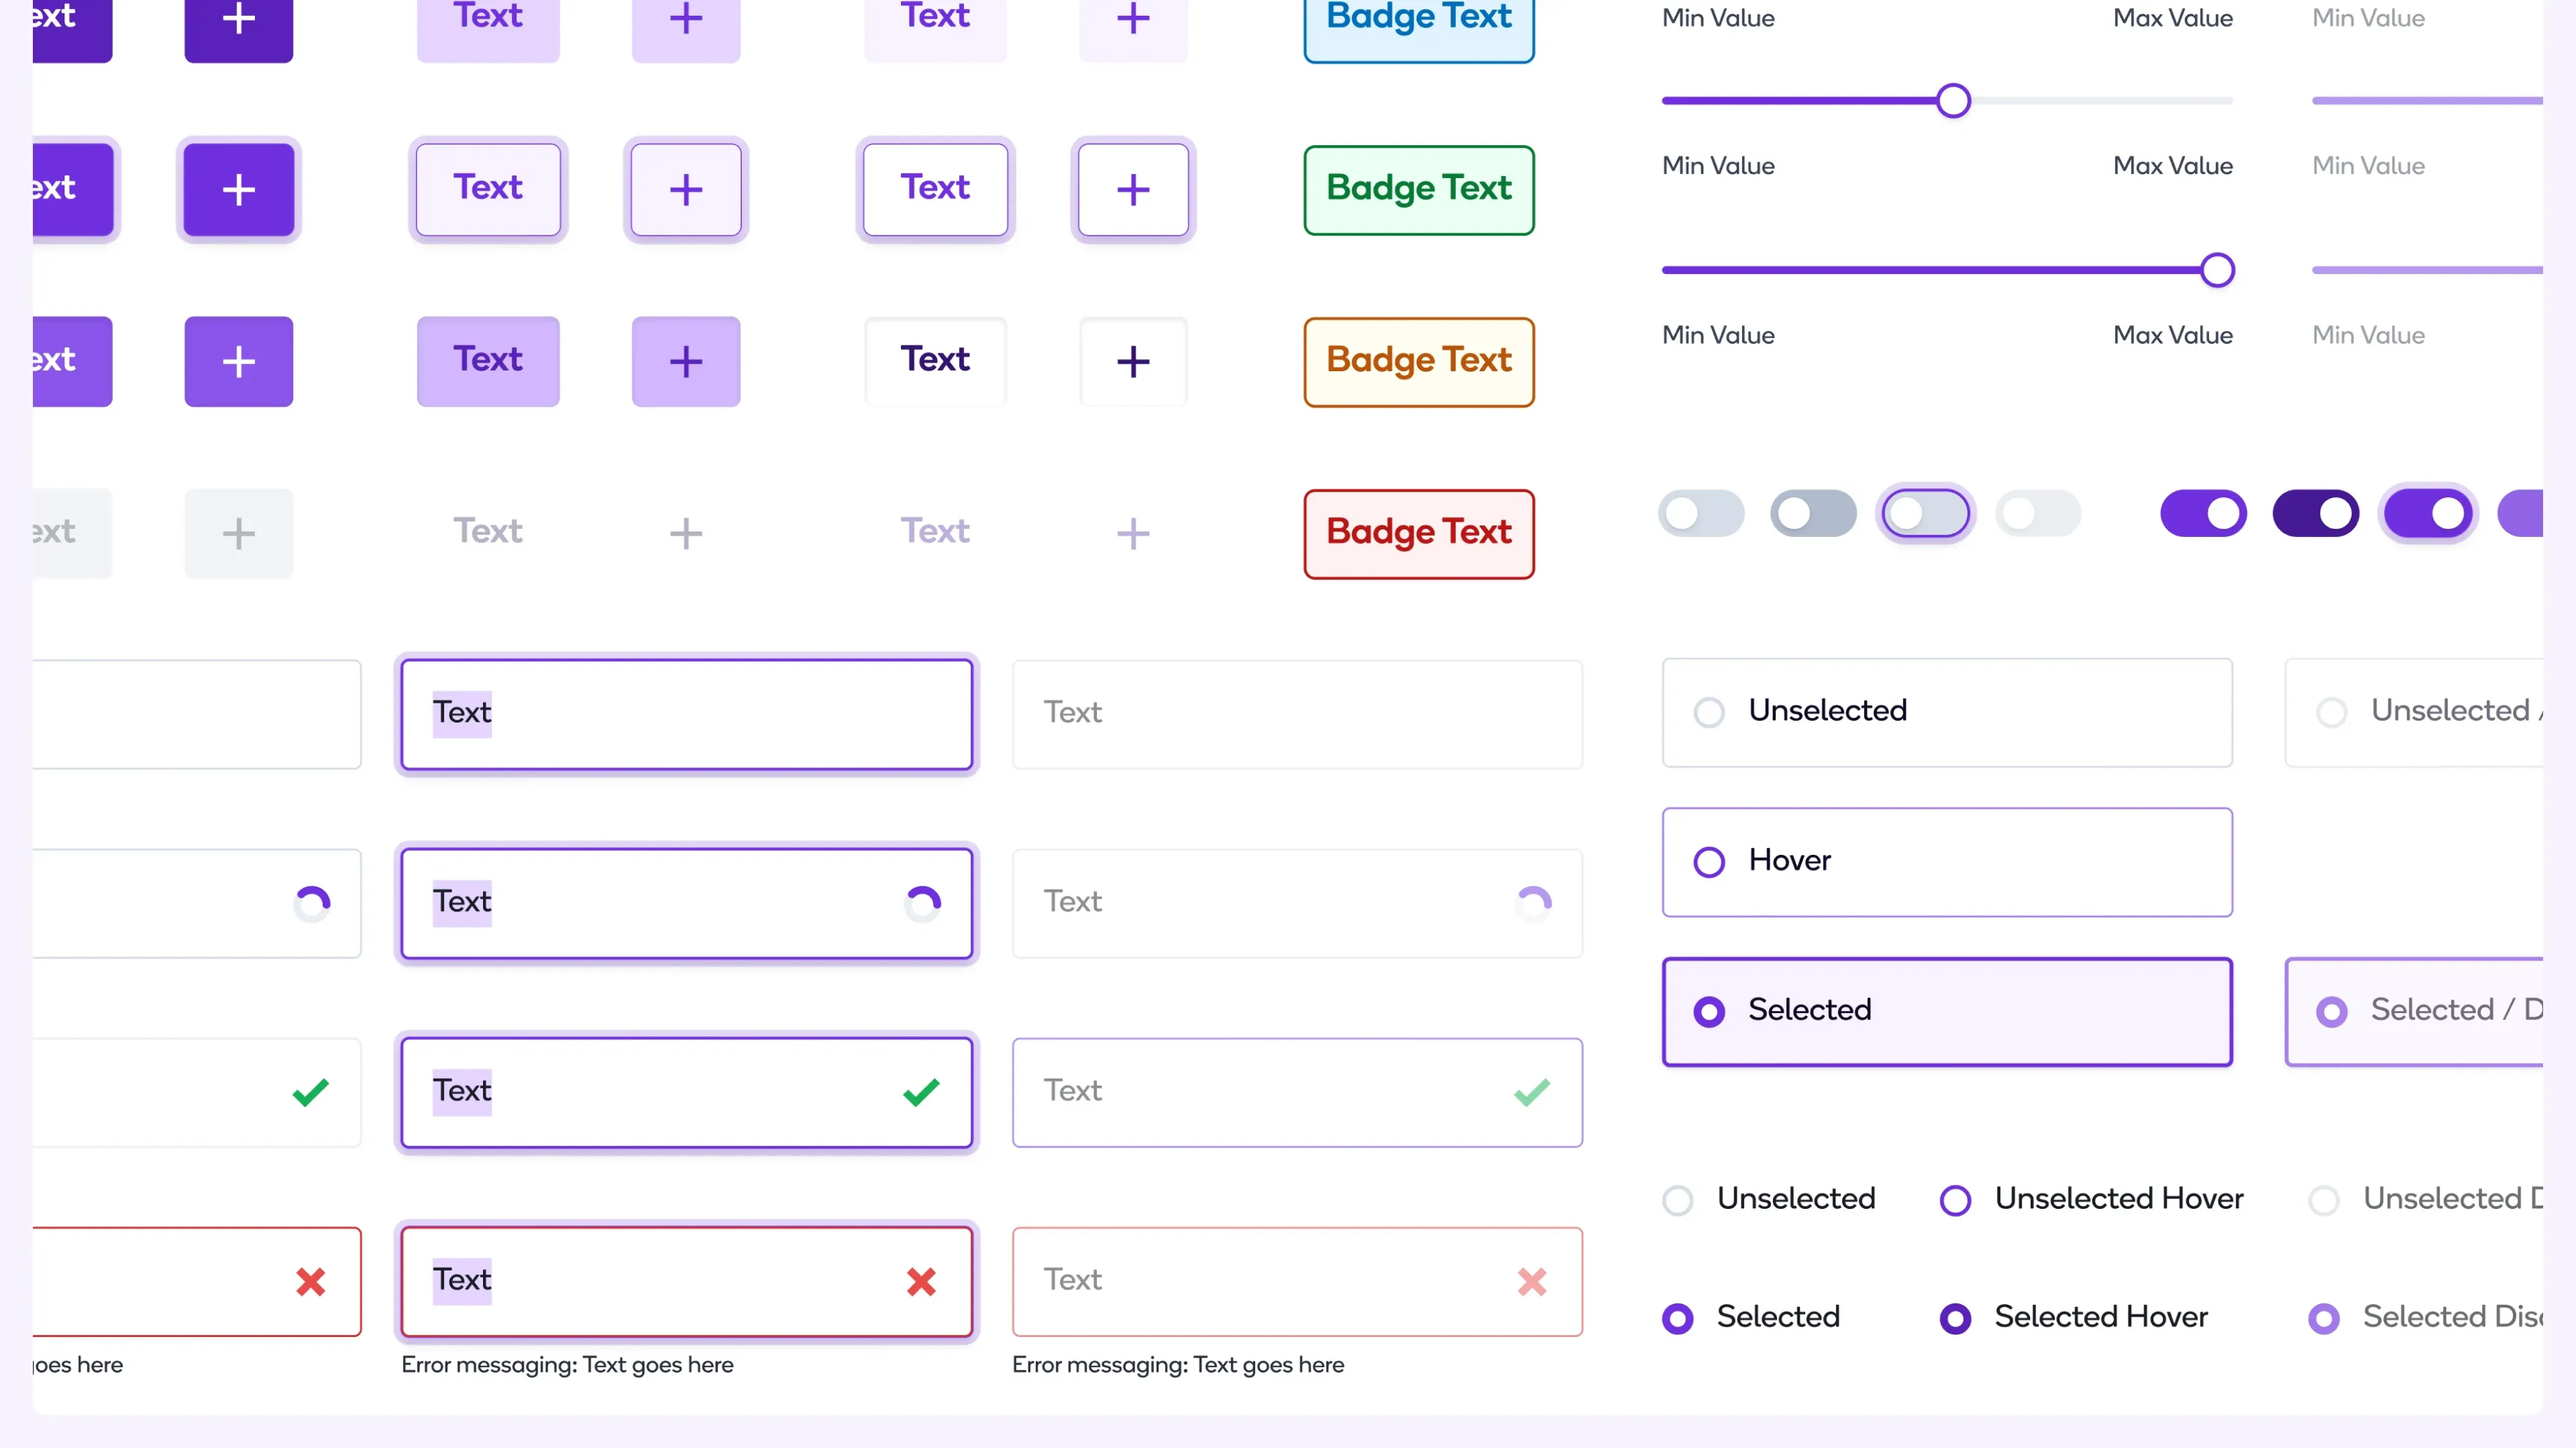Viewport: 2576px width, 1448px height.
Task: Click the solid purple plus icon button
Action: (x=238, y=189)
